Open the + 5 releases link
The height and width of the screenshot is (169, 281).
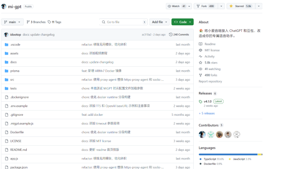click(x=207, y=114)
